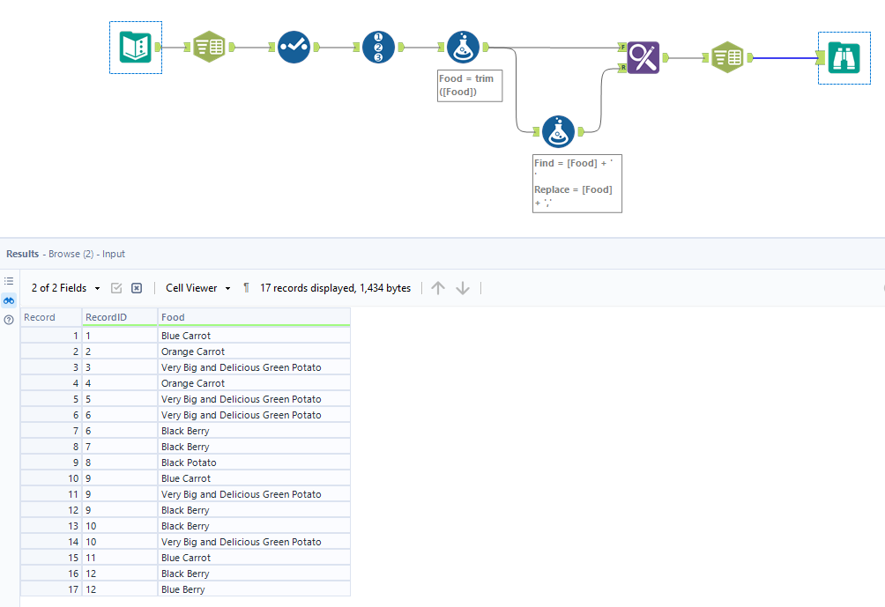This screenshot has width=885, height=607.
Task: Enable the checkmark field selection control
Action: pos(117,288)
